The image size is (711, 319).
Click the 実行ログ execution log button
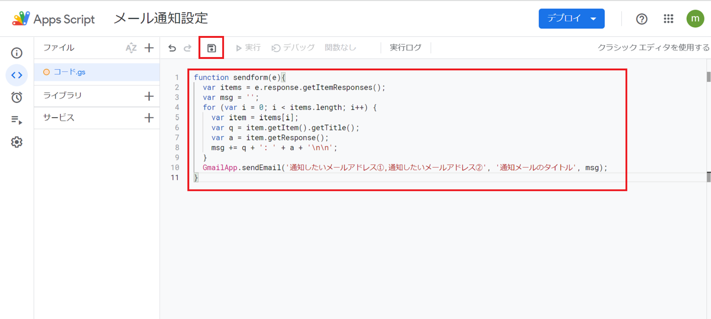[405, 47]
